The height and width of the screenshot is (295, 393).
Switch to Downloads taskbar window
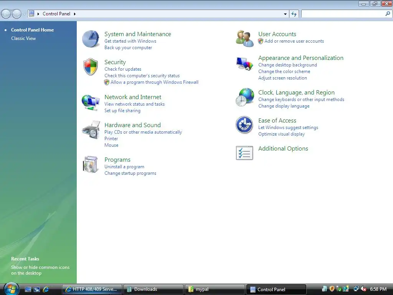pos(154,289)
